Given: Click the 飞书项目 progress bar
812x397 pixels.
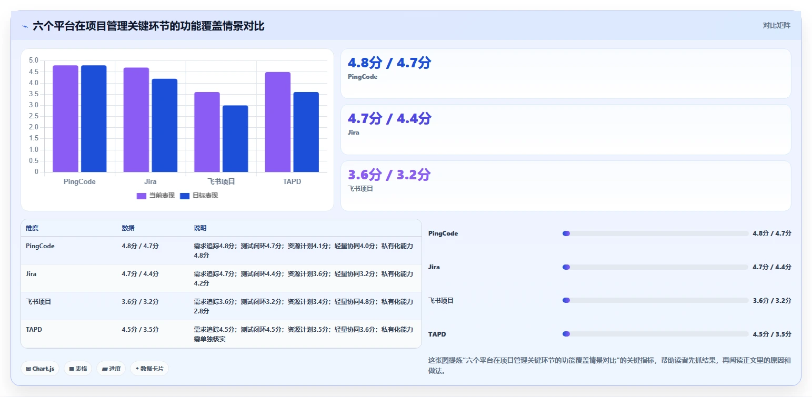Looking at the screenshot, I should tap(655, 300).
